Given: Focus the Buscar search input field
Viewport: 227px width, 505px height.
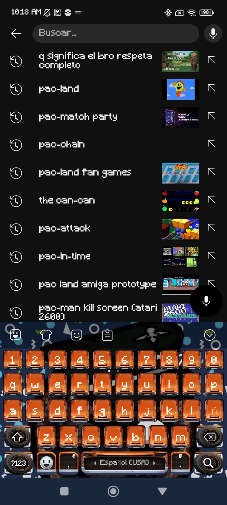Looking at the screenshot, I should click(116, 33).
